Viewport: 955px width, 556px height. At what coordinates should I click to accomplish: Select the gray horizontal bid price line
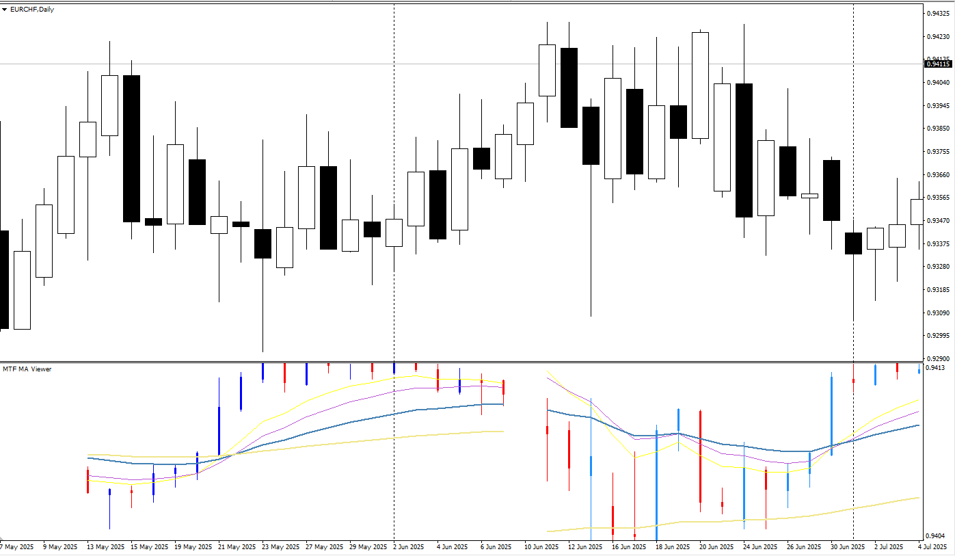click(x=461, y=64)
